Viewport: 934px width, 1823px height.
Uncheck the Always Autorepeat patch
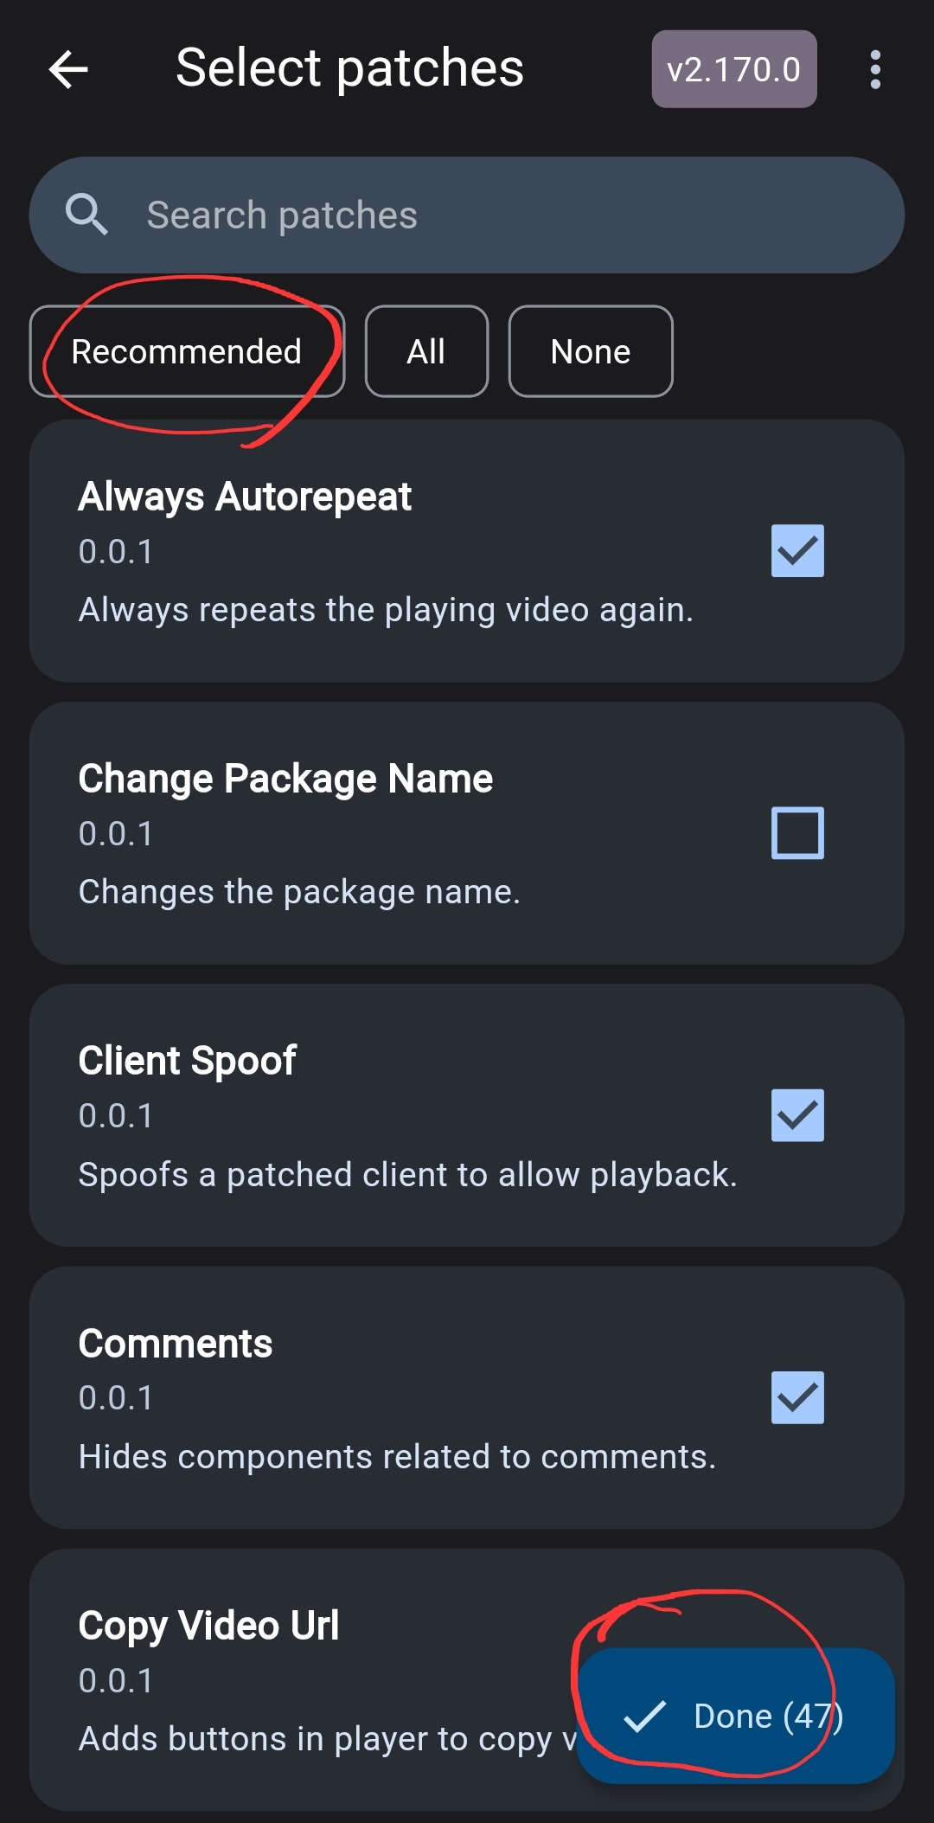pos(797,550)
